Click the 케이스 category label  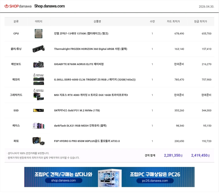(x=16, y=126)
